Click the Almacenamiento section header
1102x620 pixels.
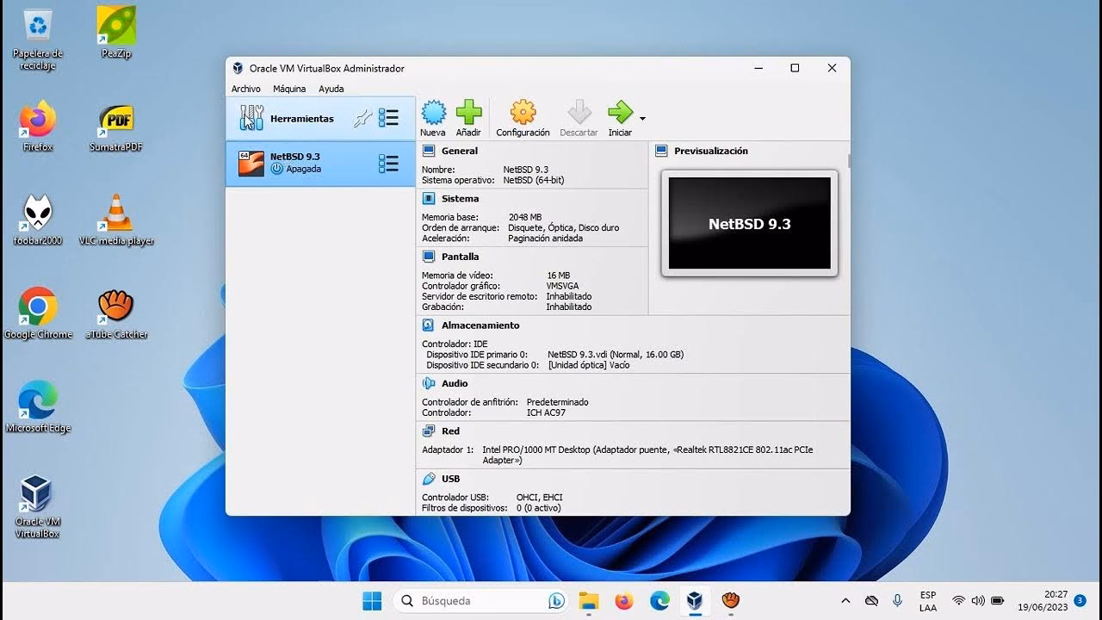tap(480, 325)
